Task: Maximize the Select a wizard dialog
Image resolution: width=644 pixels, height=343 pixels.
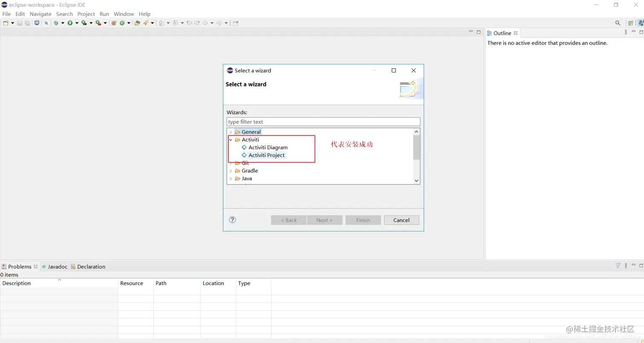Action: coord(394,71)
